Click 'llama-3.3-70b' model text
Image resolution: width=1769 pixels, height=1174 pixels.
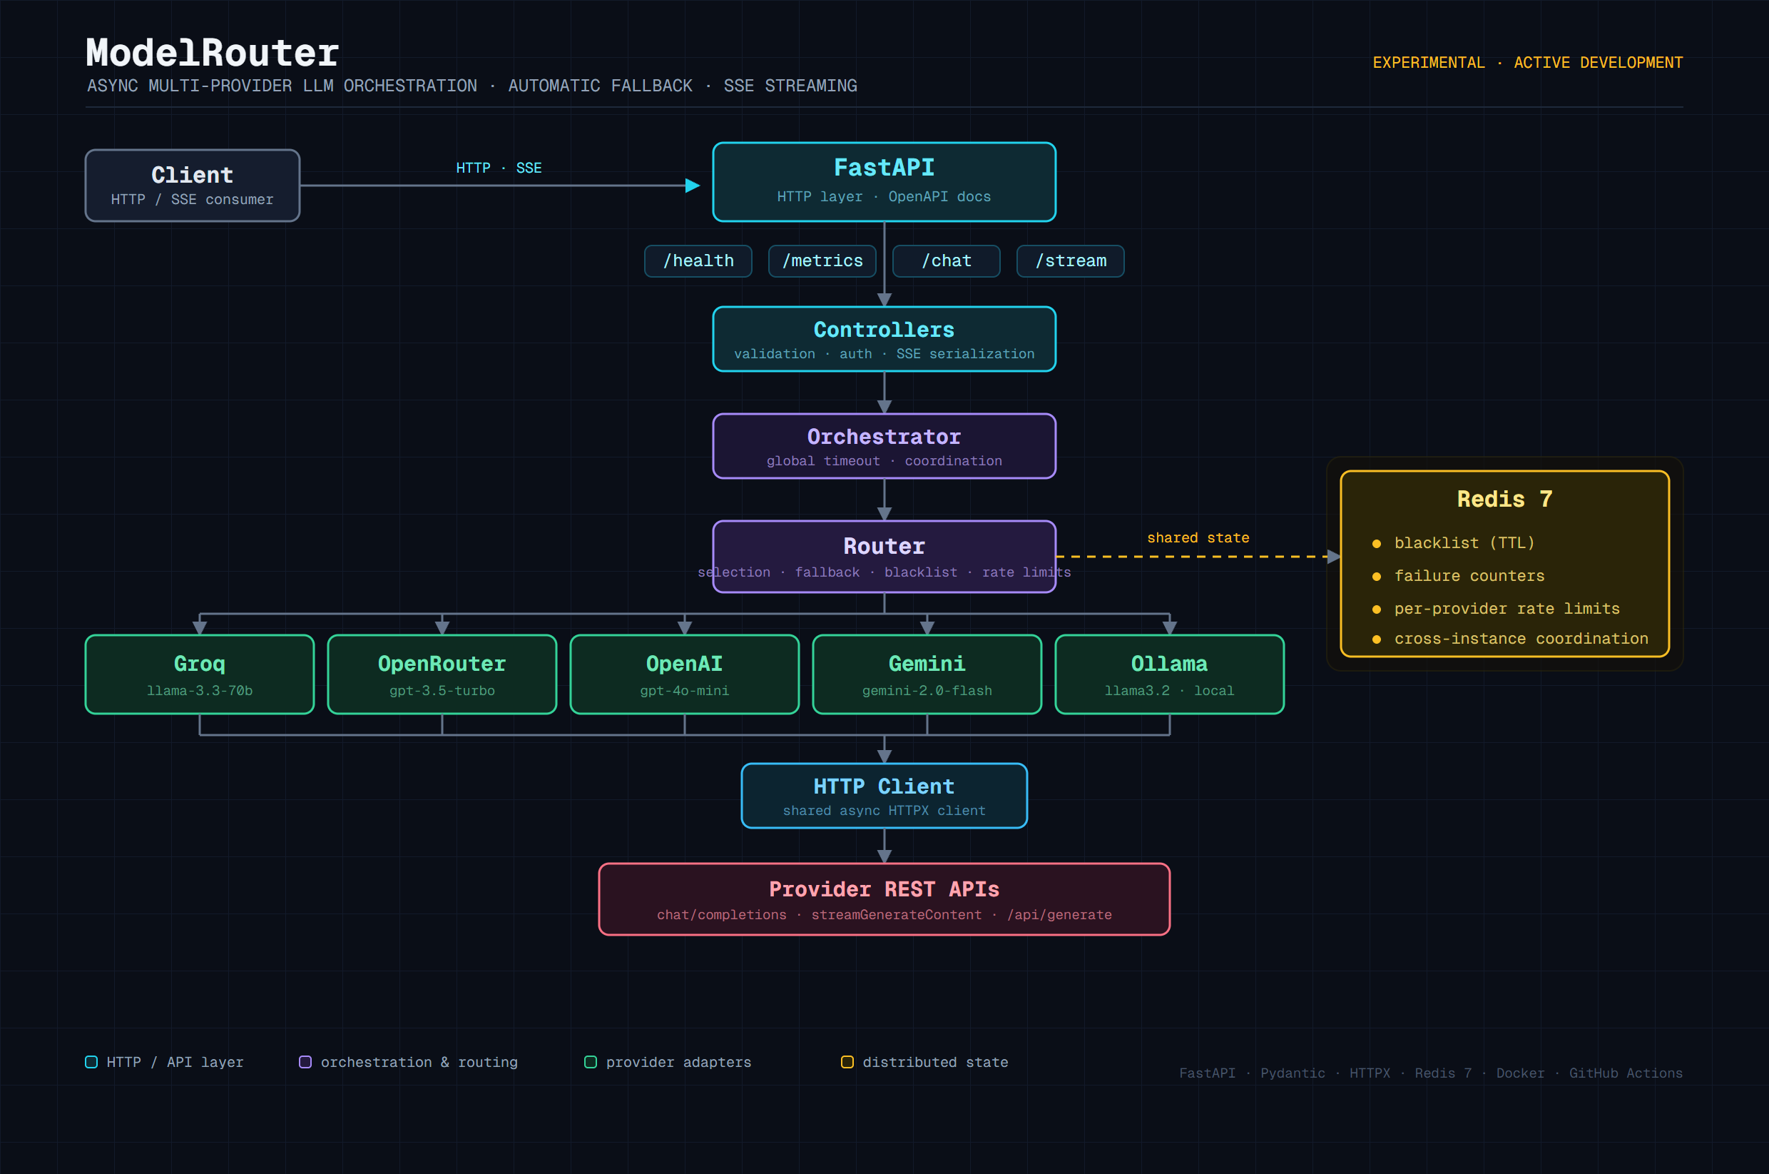coord(200,690)
